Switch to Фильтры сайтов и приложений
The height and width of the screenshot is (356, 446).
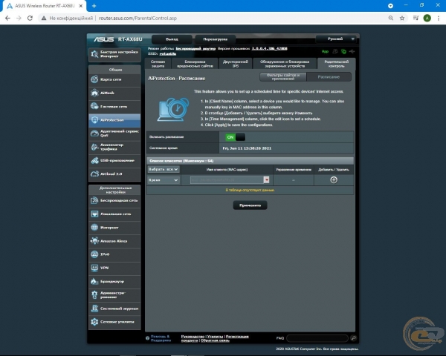283,77
